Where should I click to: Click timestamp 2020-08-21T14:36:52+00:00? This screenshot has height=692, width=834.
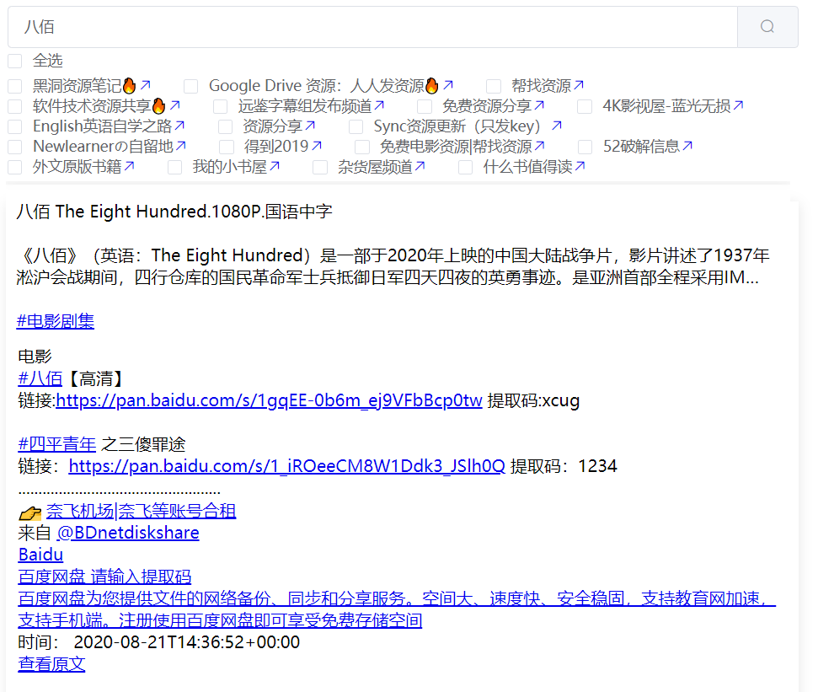[187, 642]
